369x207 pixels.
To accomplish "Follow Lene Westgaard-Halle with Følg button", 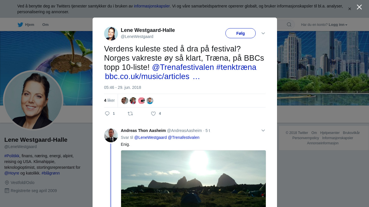I will [x=240, y=33].
